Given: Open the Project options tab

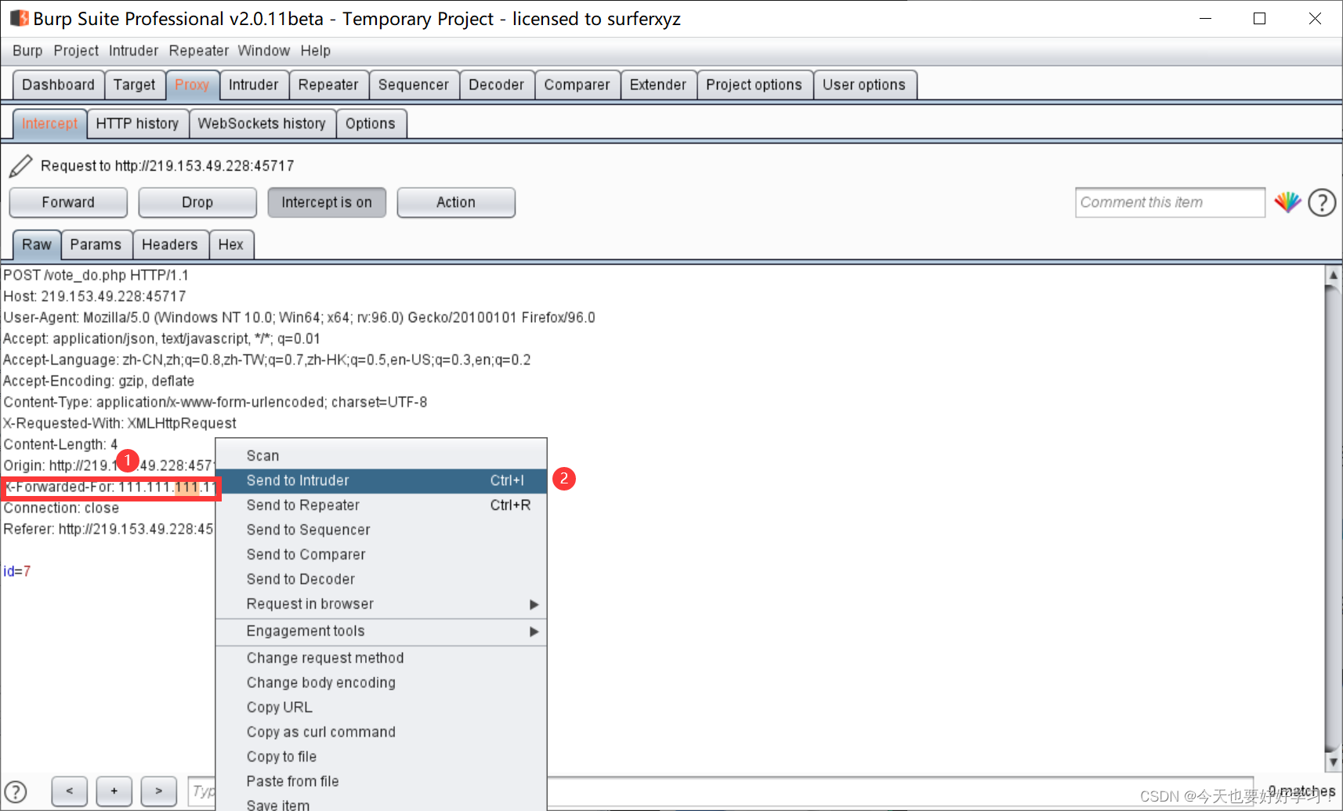Looking at the screenshot, I should (x=755, y=85).
